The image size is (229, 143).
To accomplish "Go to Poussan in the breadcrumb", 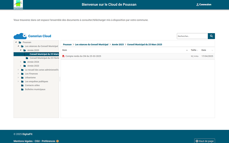I will (x=67, y=45).
